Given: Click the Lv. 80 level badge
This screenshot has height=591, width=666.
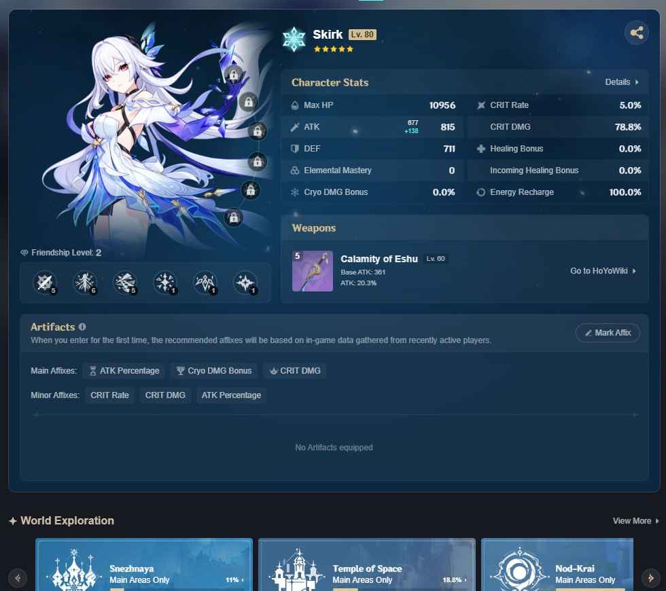Looking at the screenshot, I should click(362, 35).
